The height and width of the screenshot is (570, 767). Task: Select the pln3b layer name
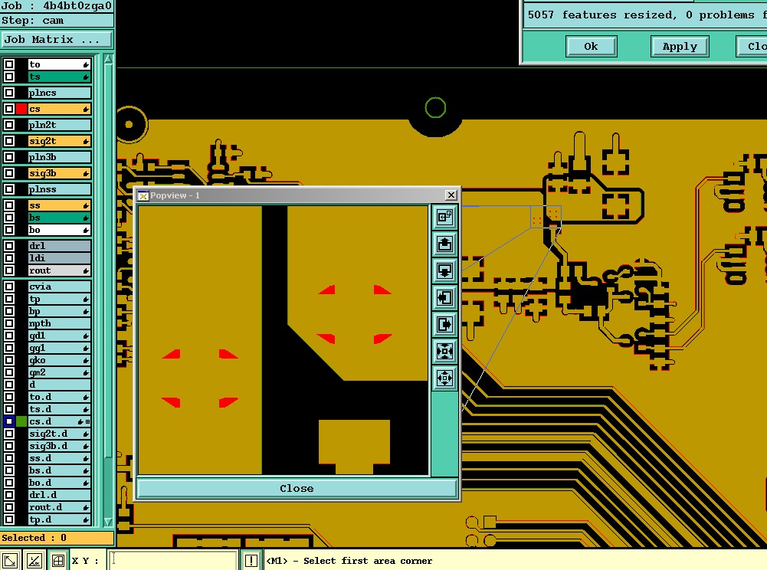coord(60,157)
